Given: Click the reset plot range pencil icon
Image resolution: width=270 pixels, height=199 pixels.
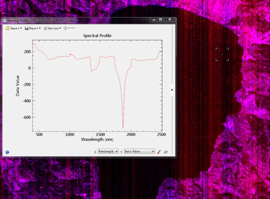Looking at the screenshot, I should pos(159,152).
